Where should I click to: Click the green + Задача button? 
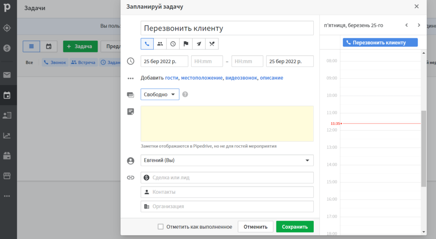(x=80, y=46)
